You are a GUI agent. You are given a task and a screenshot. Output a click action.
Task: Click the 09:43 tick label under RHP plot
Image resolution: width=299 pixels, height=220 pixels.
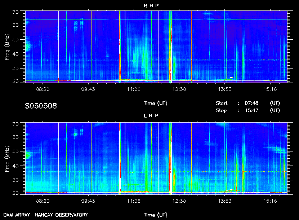[x=88, y=89]
